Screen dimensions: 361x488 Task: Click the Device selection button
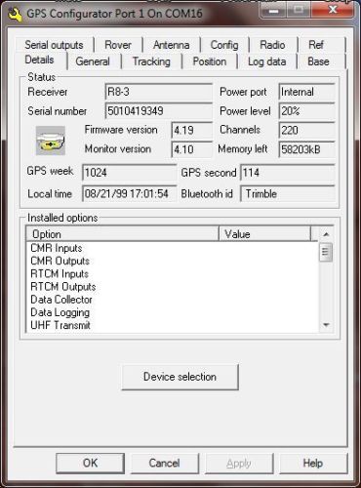[180, 377]
